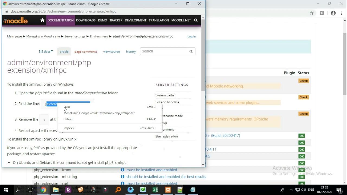Open DOCUMENTATION in Moodle navbar
347x195 pixels.
(60, 20)
